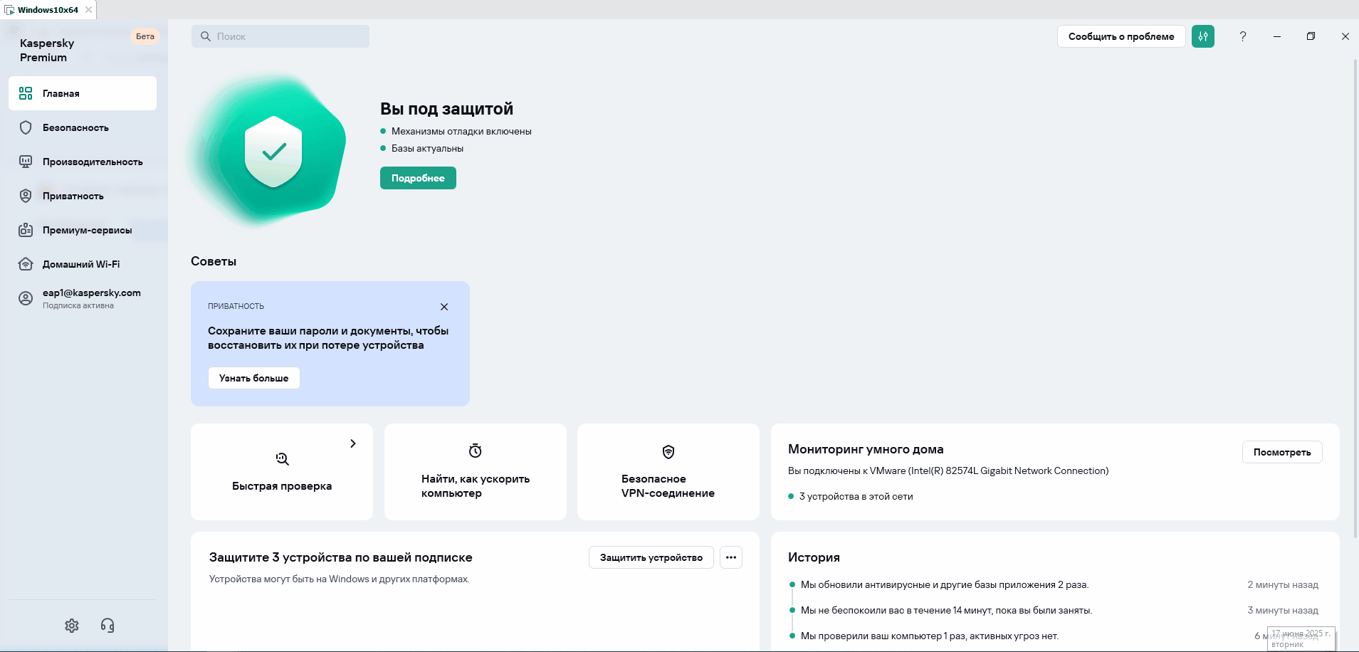The height and width of the screenshot is (652, 1359).
Task: Restore down the Kaspersky window
Action: 1311,36
